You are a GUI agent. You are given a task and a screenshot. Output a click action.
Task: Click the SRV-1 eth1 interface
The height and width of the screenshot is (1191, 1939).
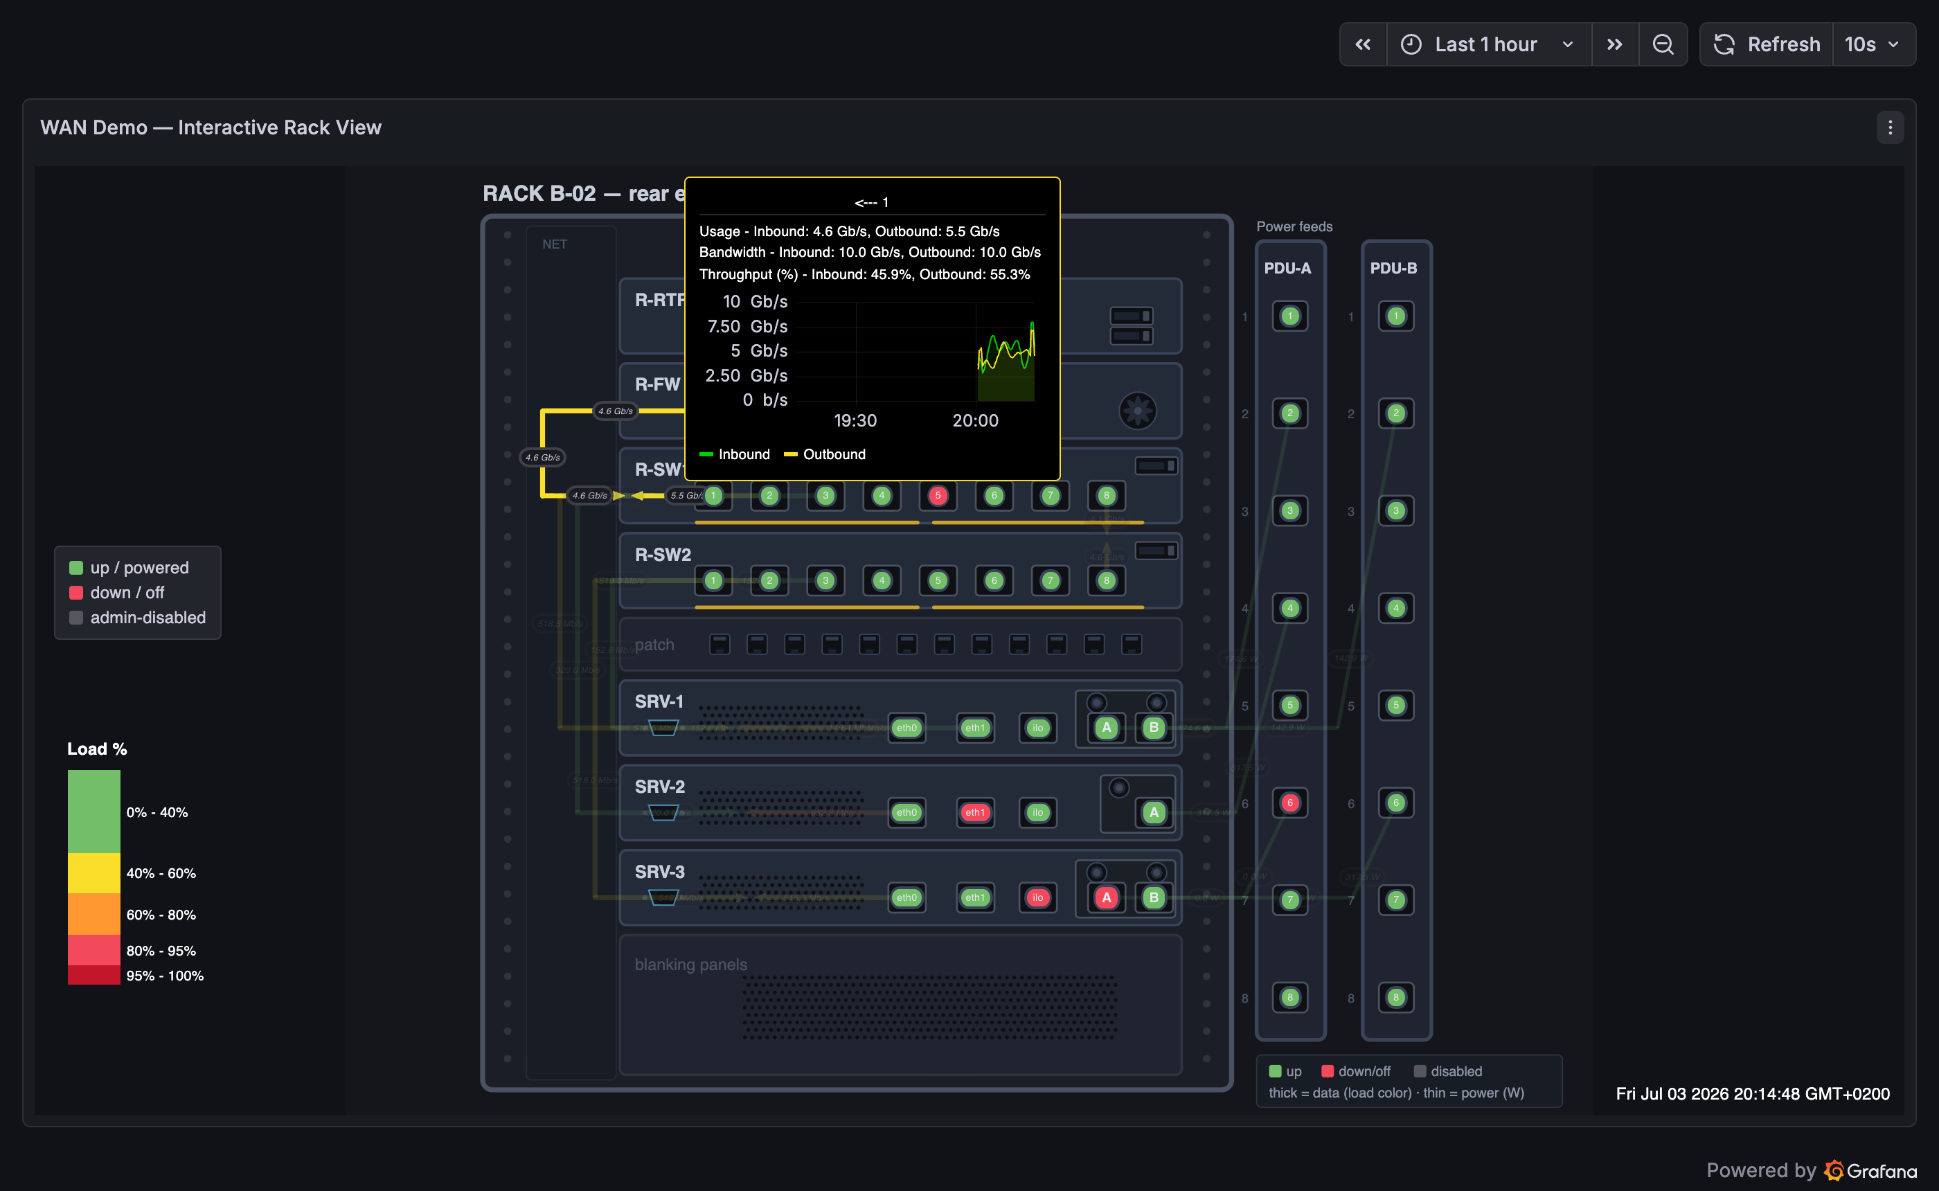(976, 728)
